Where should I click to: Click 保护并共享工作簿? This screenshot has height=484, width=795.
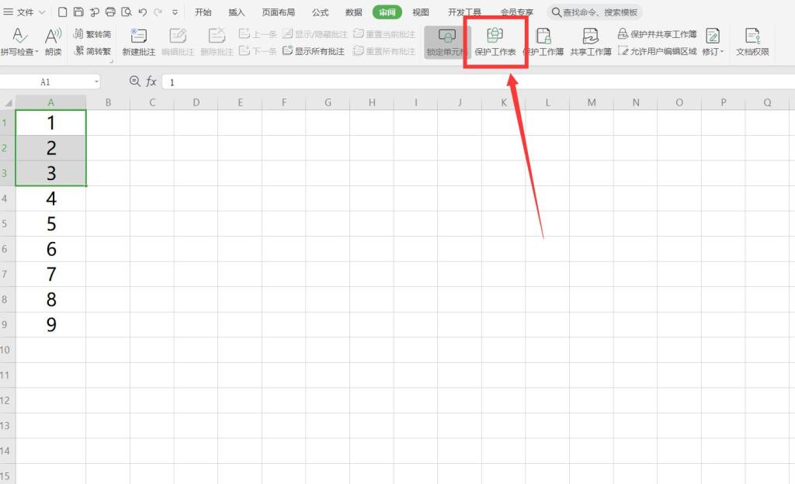click(657, 34)
